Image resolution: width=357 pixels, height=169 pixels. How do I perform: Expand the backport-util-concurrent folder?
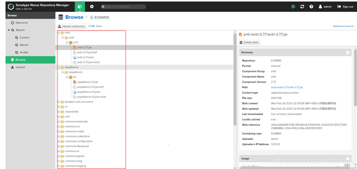tap(59, 102)
